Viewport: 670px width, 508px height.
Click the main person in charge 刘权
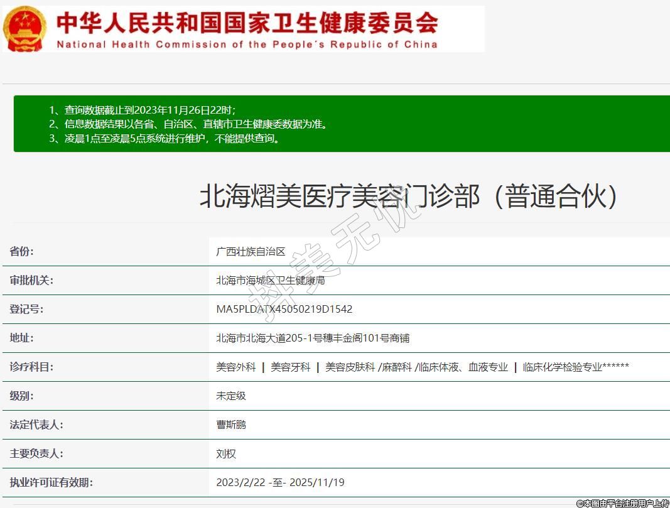point(226,454)
